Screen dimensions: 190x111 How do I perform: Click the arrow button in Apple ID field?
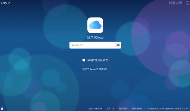point(117,45)
